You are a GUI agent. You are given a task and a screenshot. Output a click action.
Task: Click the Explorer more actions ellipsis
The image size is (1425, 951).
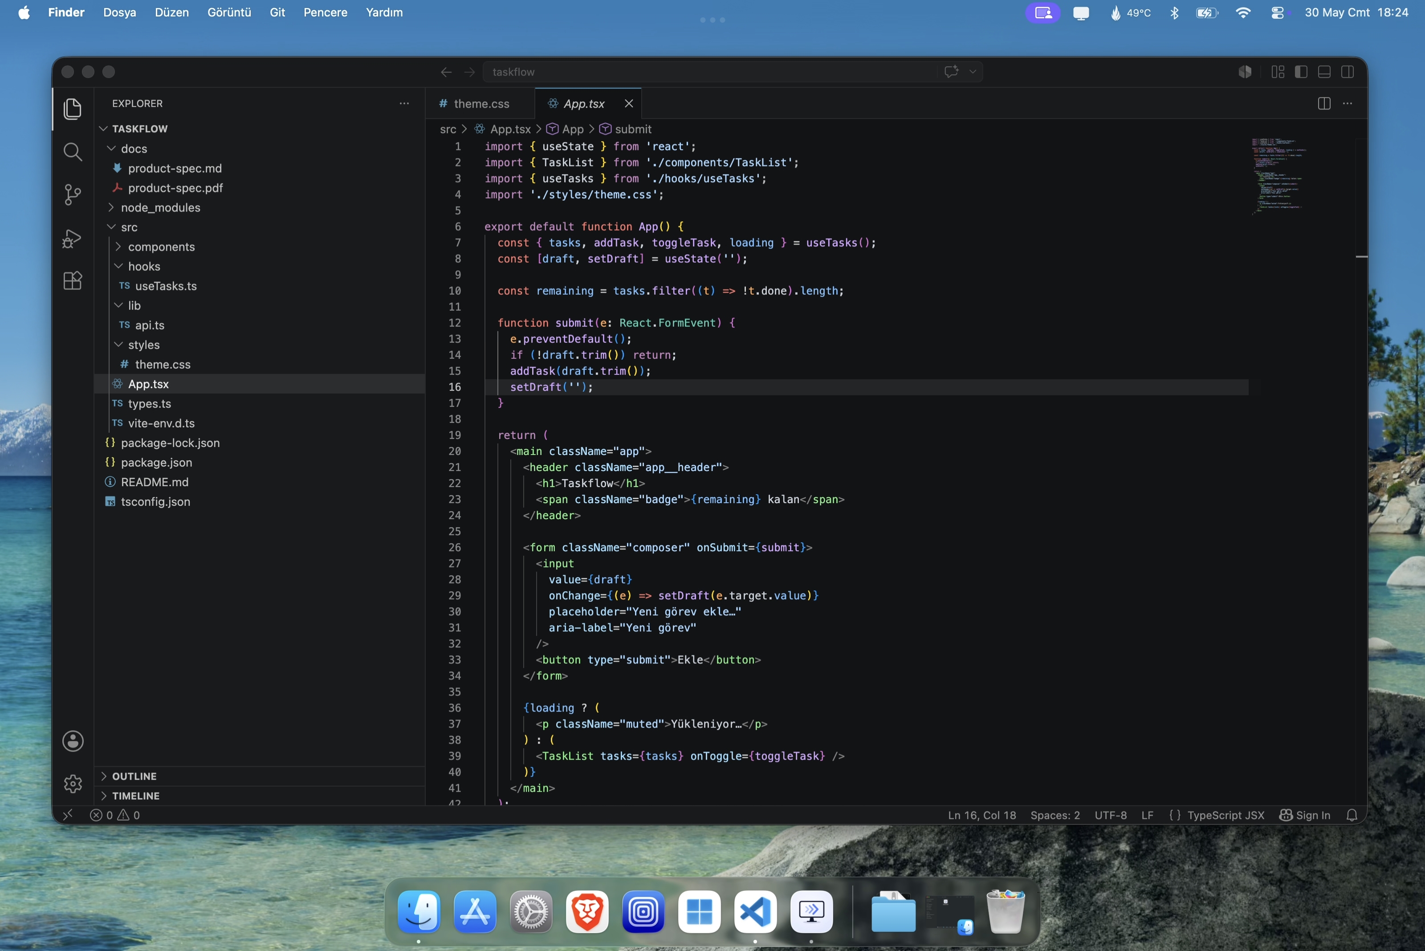(404, 104)
